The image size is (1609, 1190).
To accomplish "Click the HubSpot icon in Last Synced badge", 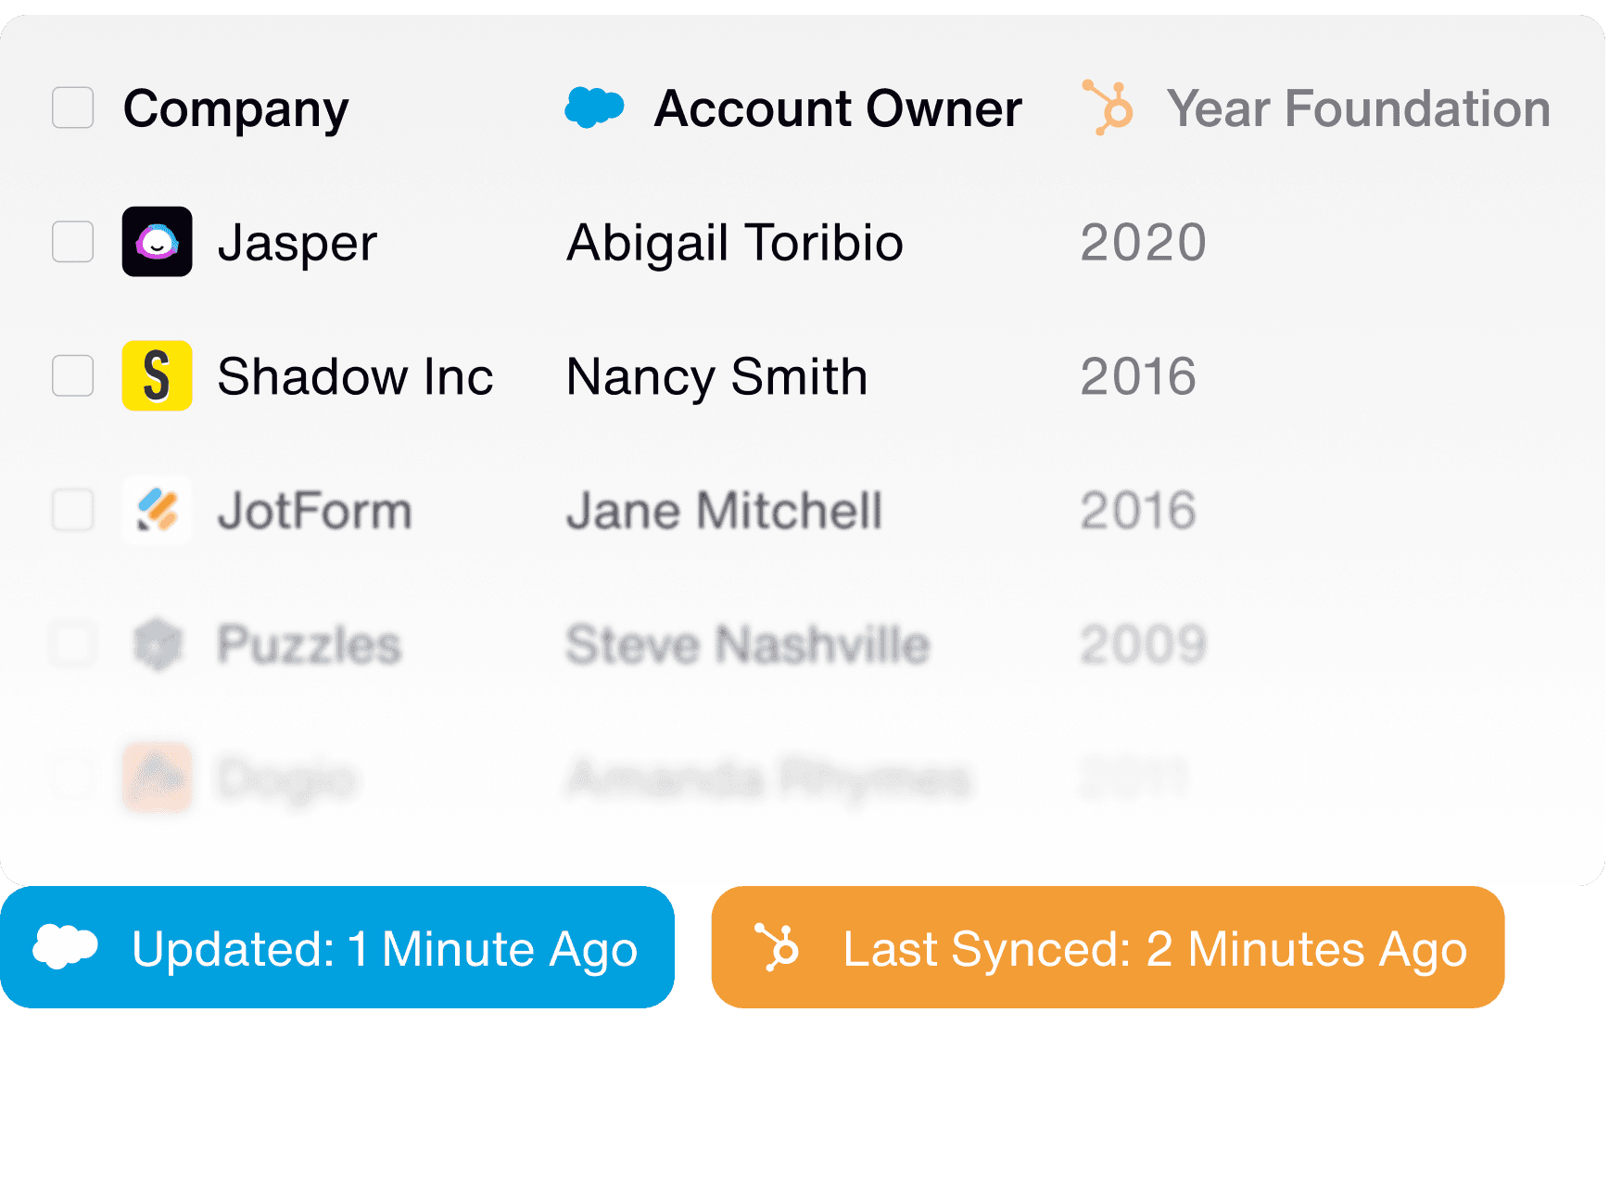I will [777, 947].
